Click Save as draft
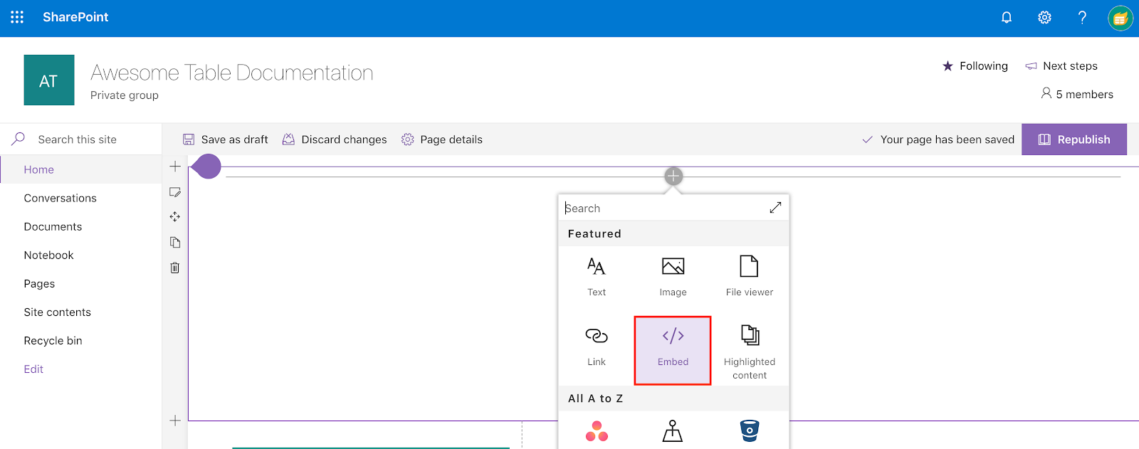 tap(226, 139)
